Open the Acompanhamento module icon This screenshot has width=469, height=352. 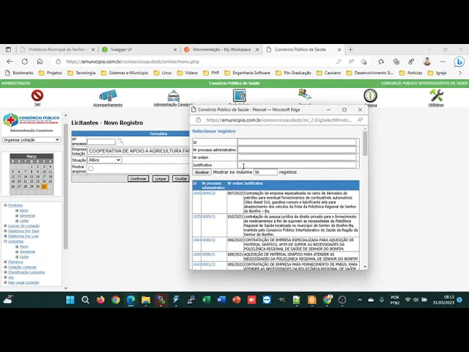pyautogui.click(x=108, y=96)
